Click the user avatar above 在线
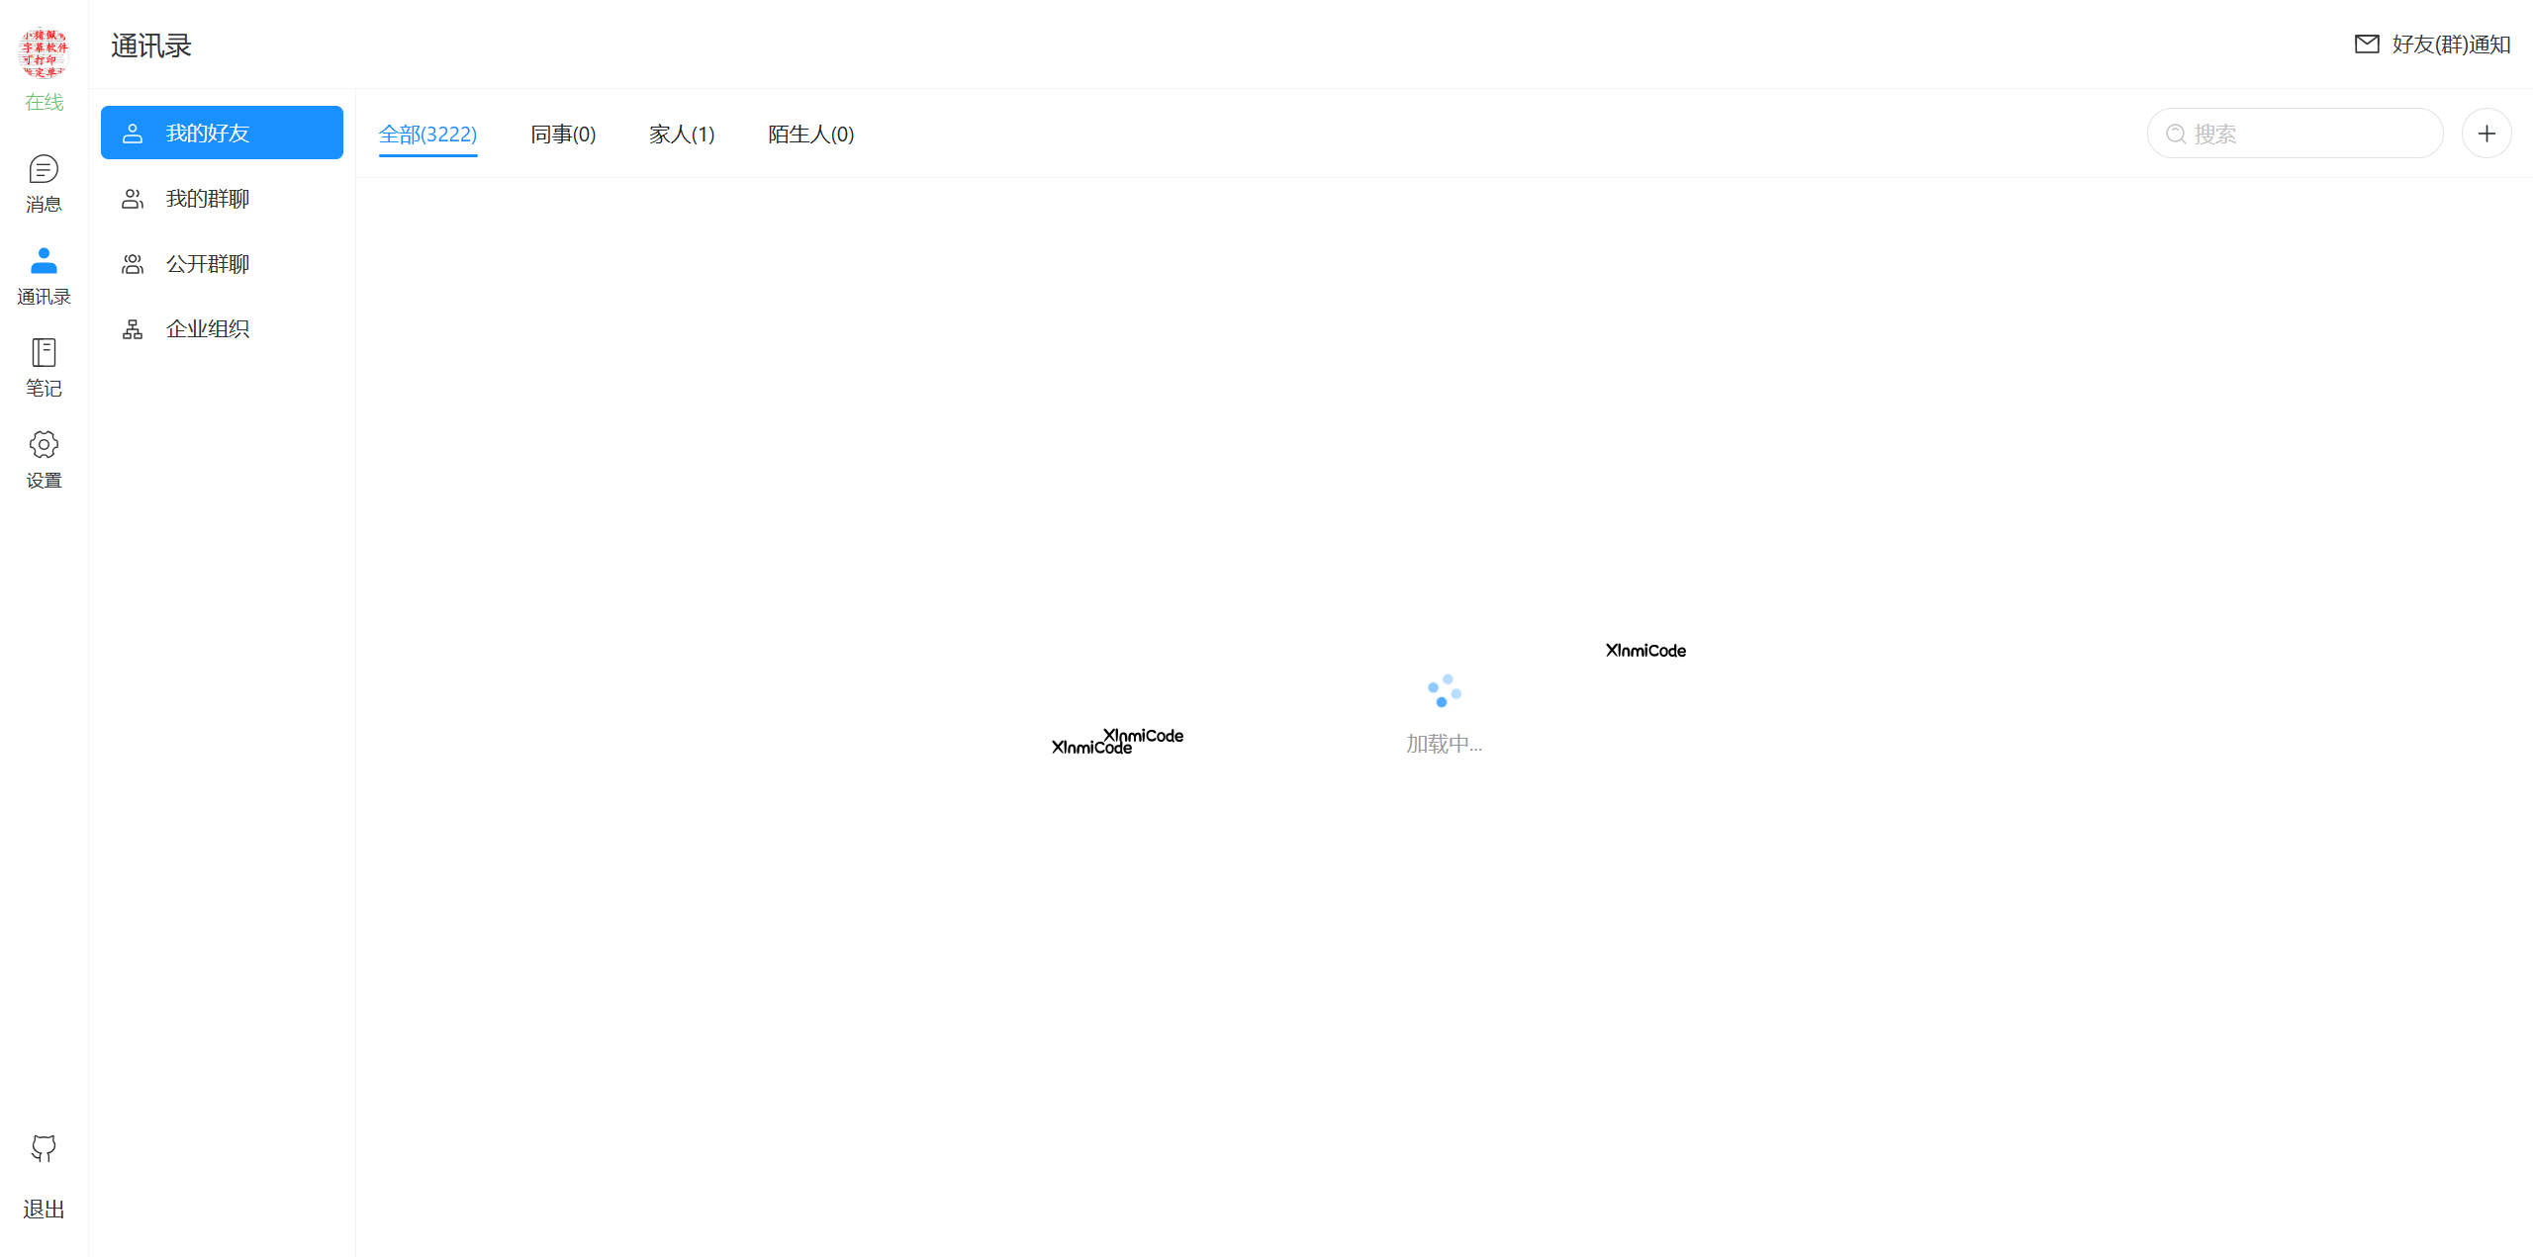The width and height of the screenshot is (2533, 1257). click(x=43, y=54)
